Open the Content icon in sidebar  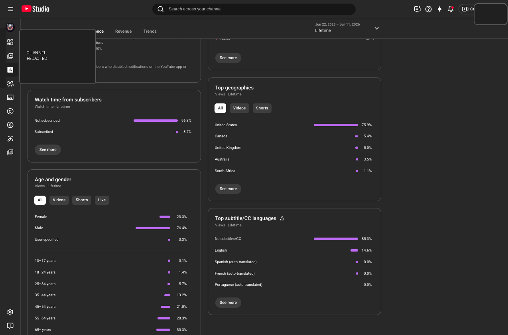click(10, 56)
